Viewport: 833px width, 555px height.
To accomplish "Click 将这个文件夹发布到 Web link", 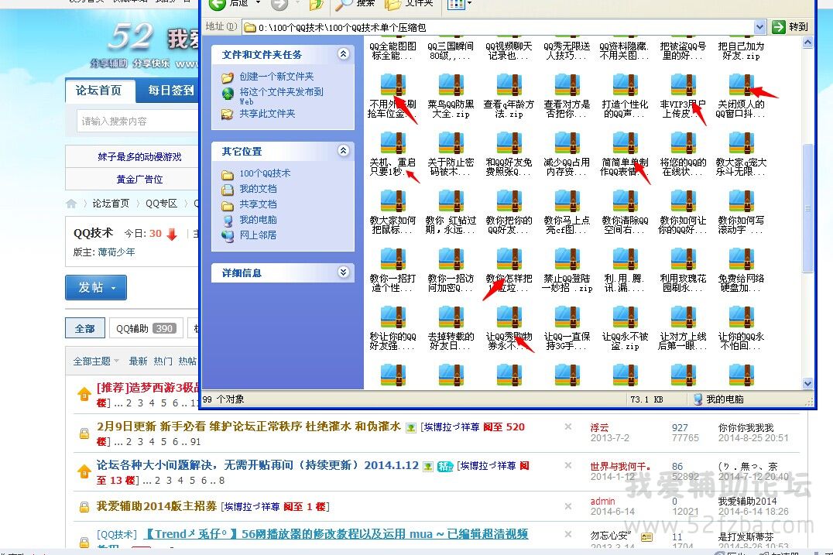I will (281, 96).
